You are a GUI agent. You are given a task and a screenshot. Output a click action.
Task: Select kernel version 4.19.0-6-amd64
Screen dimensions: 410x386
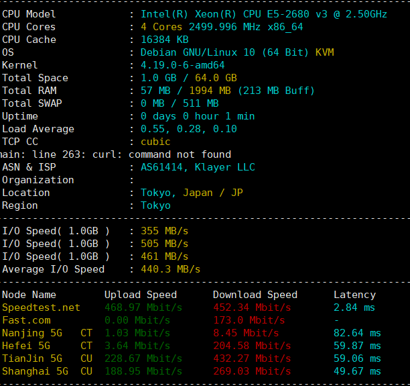pos(182,65)
